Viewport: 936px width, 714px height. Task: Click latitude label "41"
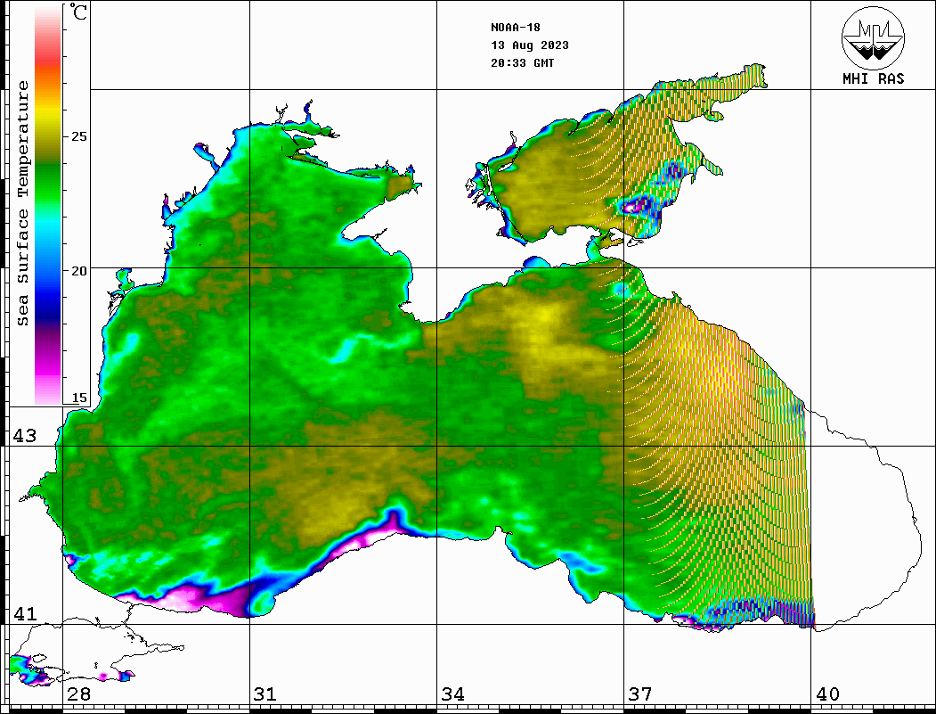(24, 613)
